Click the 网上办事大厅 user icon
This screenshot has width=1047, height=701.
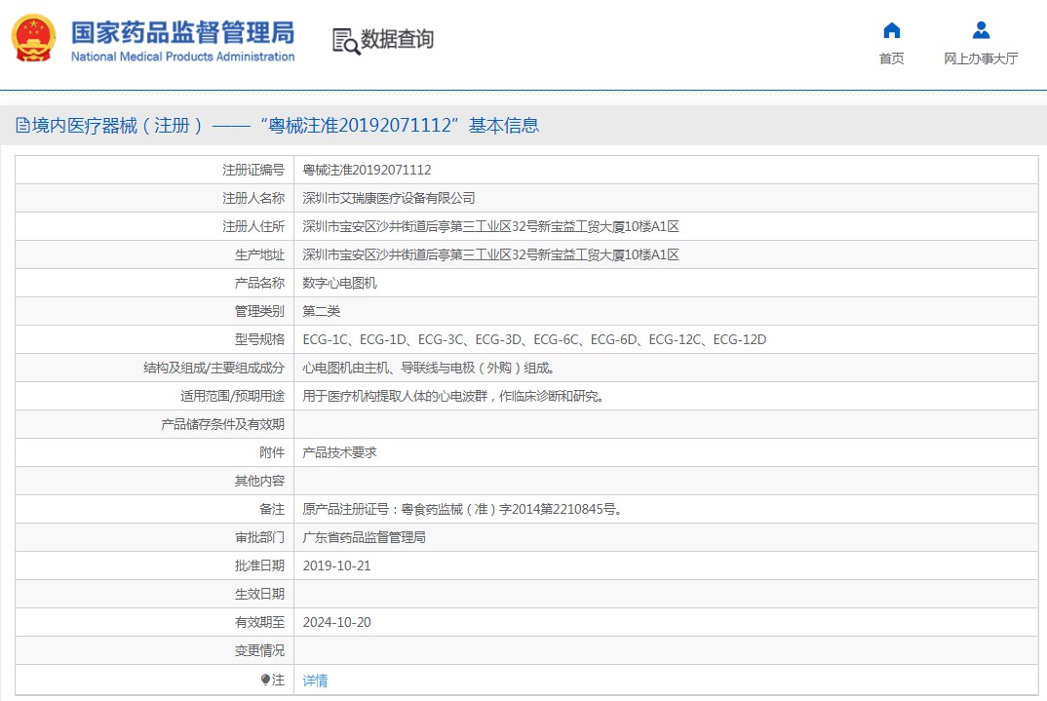[981, 30]
